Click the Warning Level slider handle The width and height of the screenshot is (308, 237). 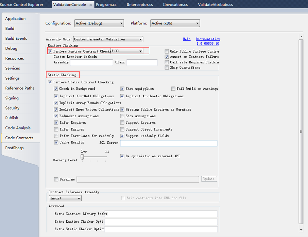click(82, 157)
